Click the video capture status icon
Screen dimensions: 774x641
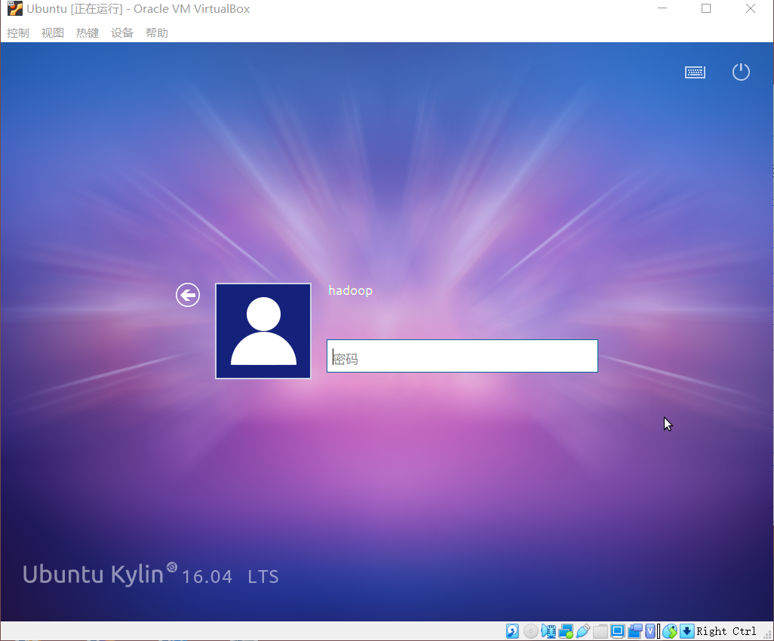tap(634, 631)
